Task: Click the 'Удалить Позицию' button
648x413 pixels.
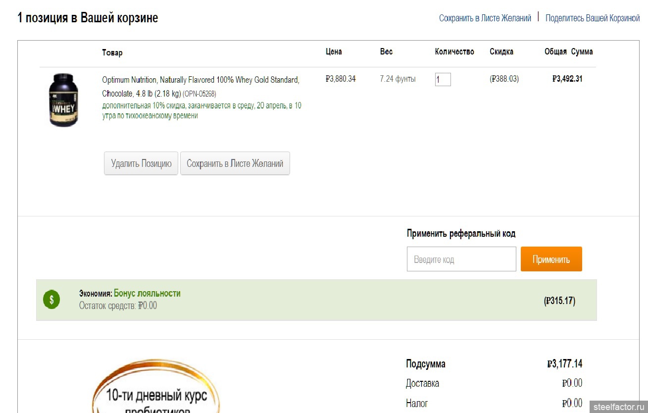Action: [x=141, y=163]
